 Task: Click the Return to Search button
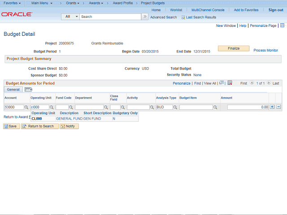[x=40, y=126]
